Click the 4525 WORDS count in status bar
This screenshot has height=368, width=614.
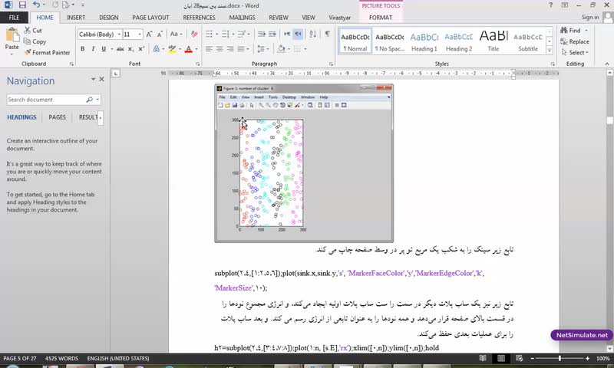pos(61,358)
